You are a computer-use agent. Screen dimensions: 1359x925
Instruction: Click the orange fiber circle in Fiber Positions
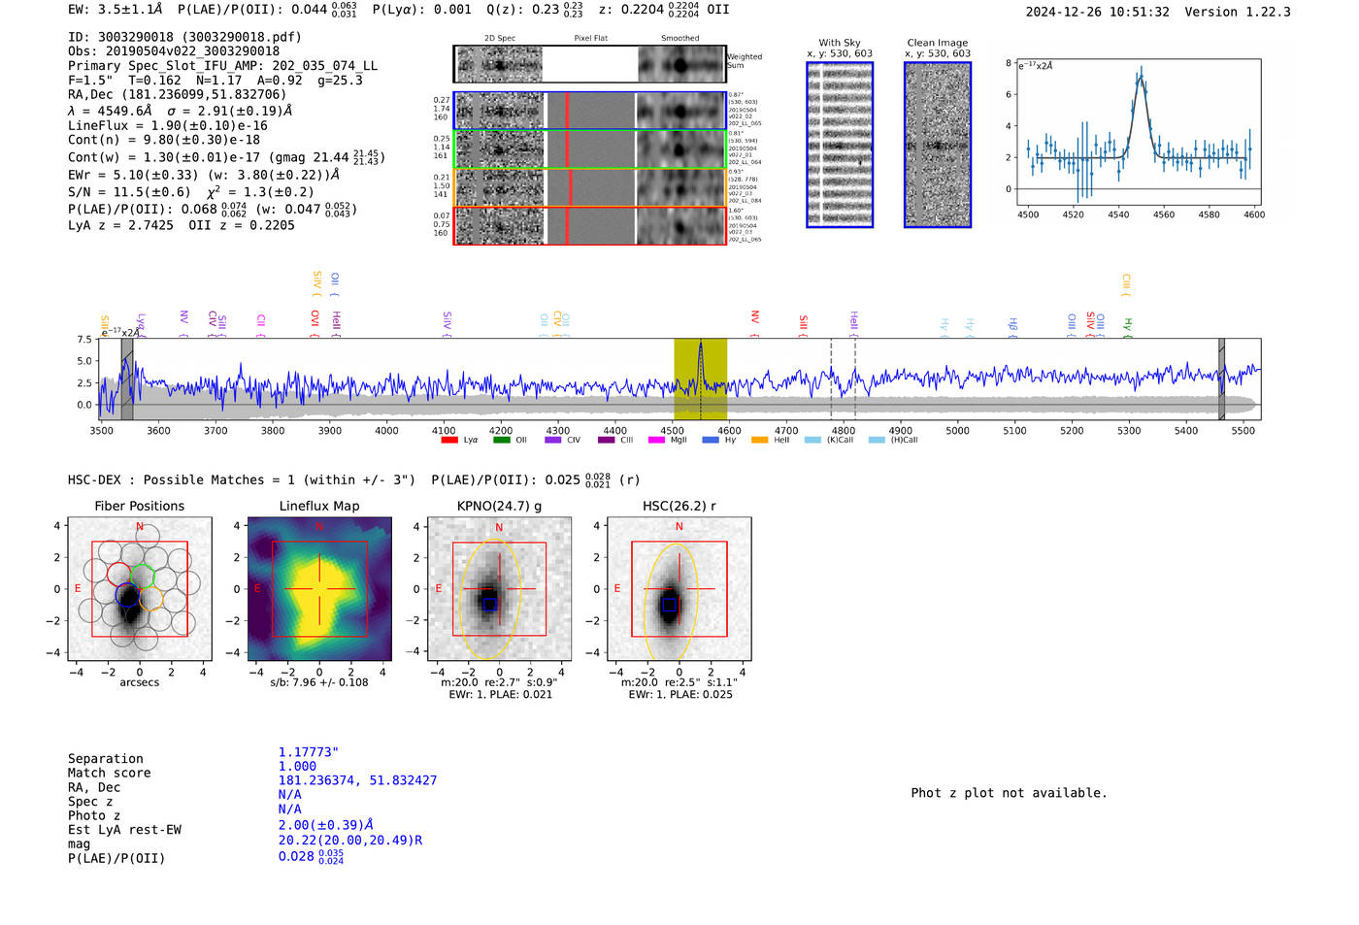(x=151, y=598)
